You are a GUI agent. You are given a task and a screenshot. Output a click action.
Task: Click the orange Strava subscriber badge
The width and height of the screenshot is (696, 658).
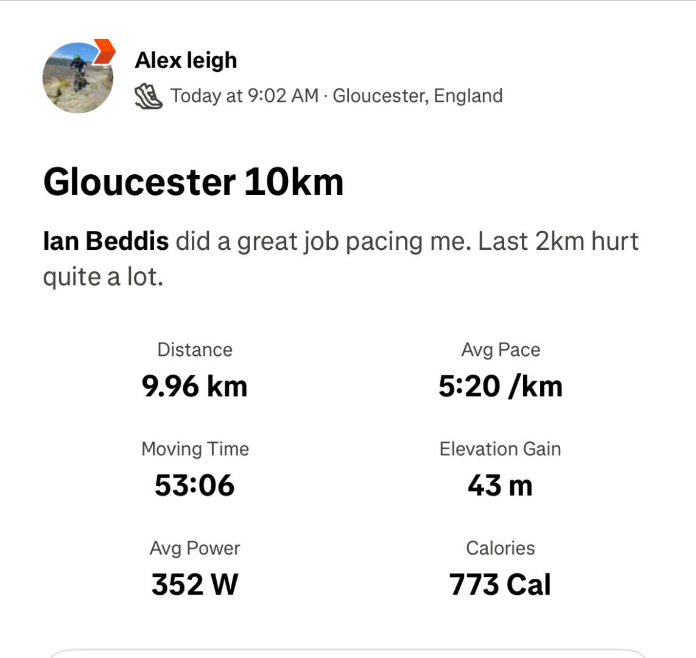[x=105, y=51]
